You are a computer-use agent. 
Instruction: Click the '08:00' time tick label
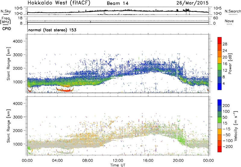point(88,161)
